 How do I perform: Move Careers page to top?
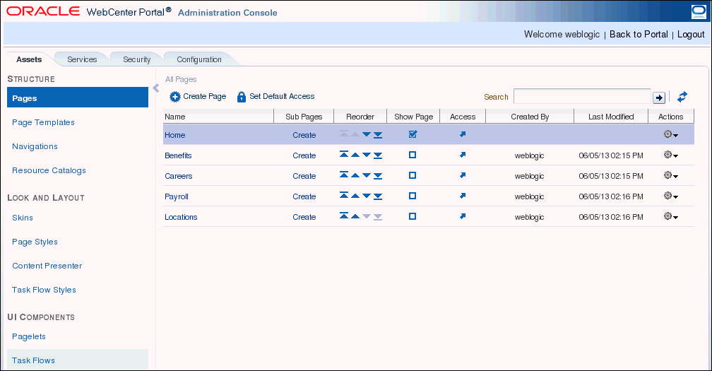tap(344, 175)
